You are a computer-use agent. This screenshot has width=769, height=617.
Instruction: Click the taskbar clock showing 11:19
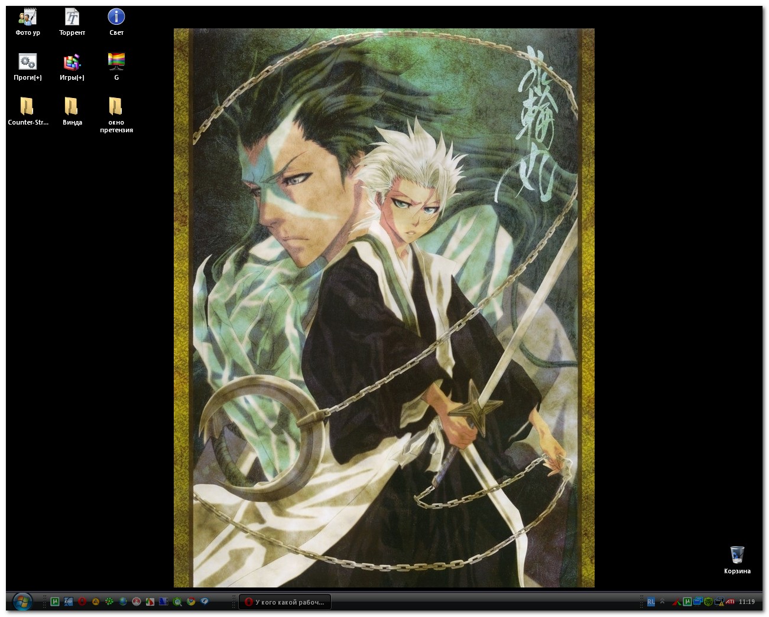tap(747, 602)
